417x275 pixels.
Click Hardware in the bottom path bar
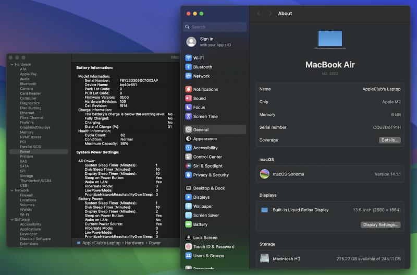coord(134,243)
